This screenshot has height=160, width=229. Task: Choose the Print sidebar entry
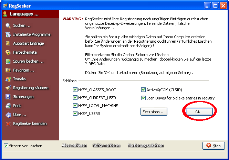[x=17, y=106]
